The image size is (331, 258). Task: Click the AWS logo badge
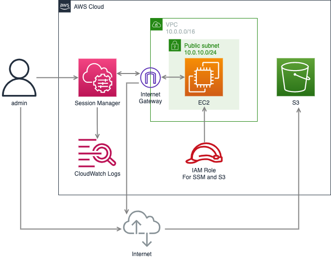[65, 6]
